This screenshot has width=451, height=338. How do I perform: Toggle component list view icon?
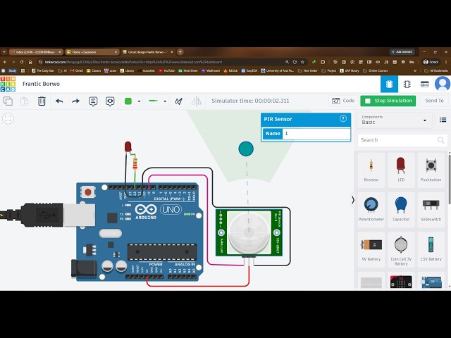443,120
